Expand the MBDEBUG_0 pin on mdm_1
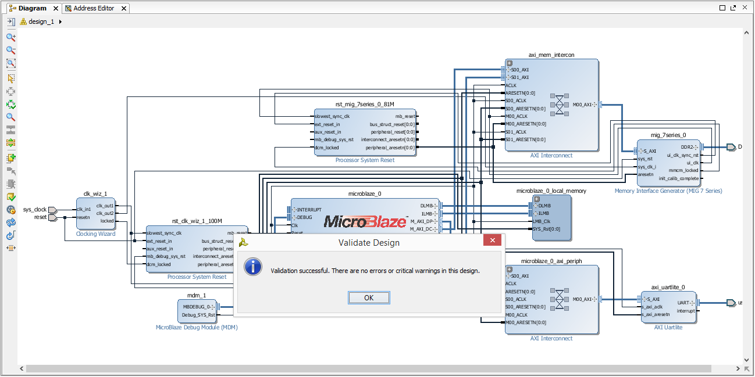The width and height of the screenshot is (755, 377). click(x=213, y=307)
